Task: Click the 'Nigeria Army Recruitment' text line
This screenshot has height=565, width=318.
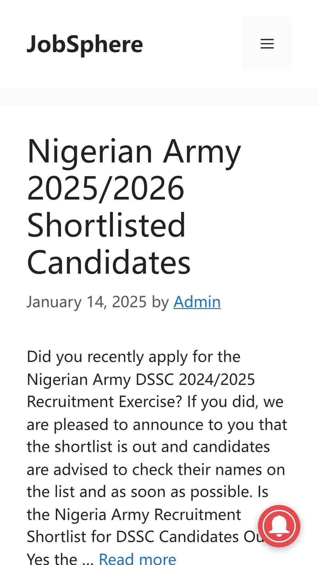Action: click(134, 515)
